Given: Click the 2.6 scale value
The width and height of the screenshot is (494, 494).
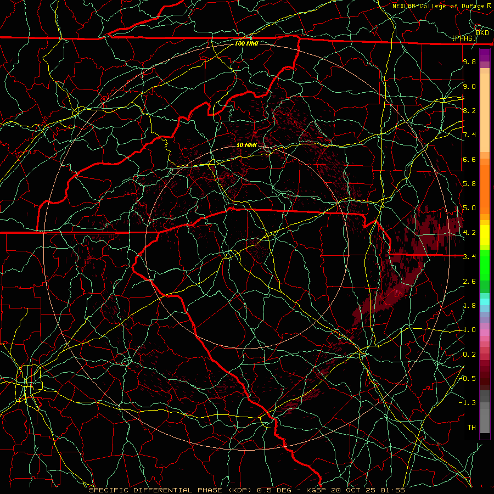Looking at the screenshot, I should tap(469, 281).
